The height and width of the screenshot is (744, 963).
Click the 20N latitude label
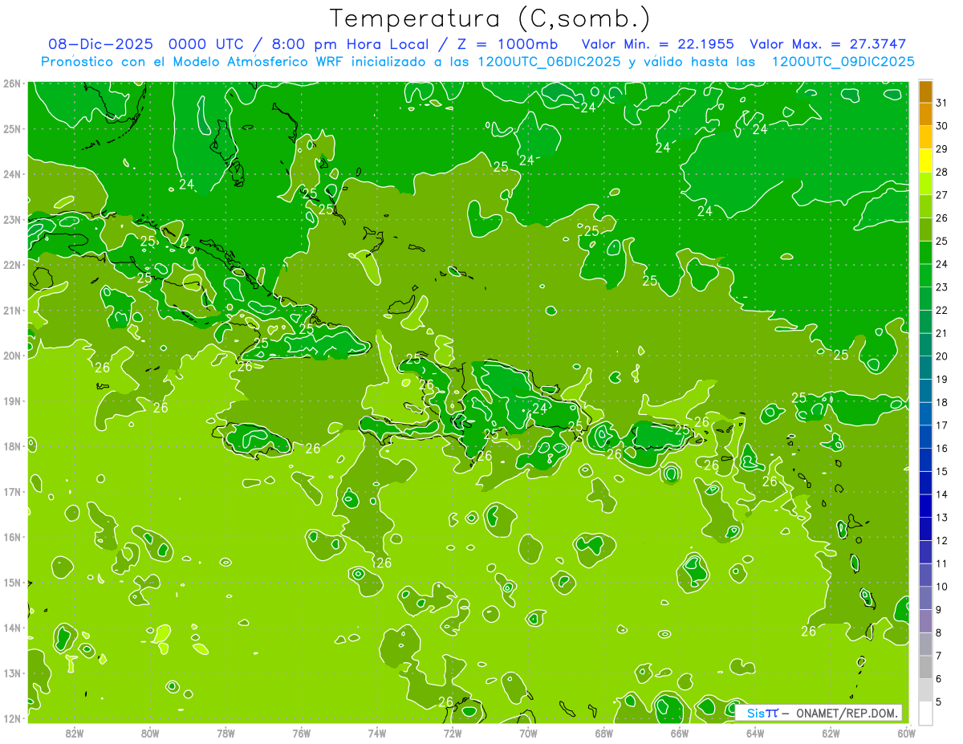click(x=11, y=356)
